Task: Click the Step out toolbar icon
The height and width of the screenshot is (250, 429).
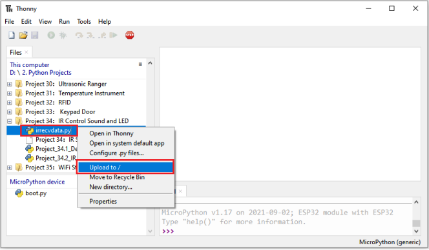Action: click(x=102, y=35)
